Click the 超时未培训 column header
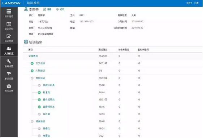This screenshot has width=203, height=138. (x=143, y=50)
